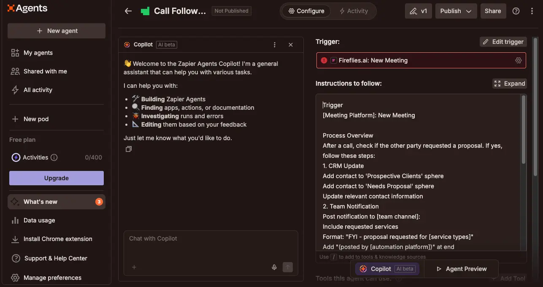The height and width of the screenshot is (287, 543).
Task: Switch to the Activity tab
Action: [x=354, y=11]
